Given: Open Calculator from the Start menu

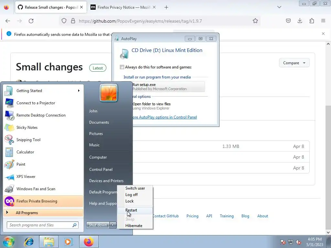Looking at the screenshot, I should click(43, 152).
